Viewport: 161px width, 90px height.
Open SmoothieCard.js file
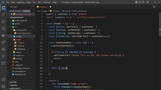coord(24,33)
